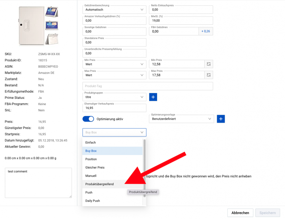Click the test comment text area
285x219 pixels.
(x=38, y=183)
